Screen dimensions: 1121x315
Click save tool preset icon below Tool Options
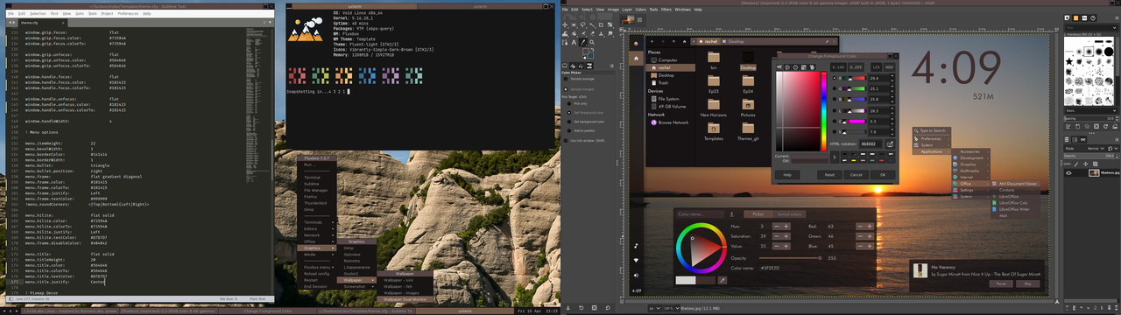(x=568, y=308)
